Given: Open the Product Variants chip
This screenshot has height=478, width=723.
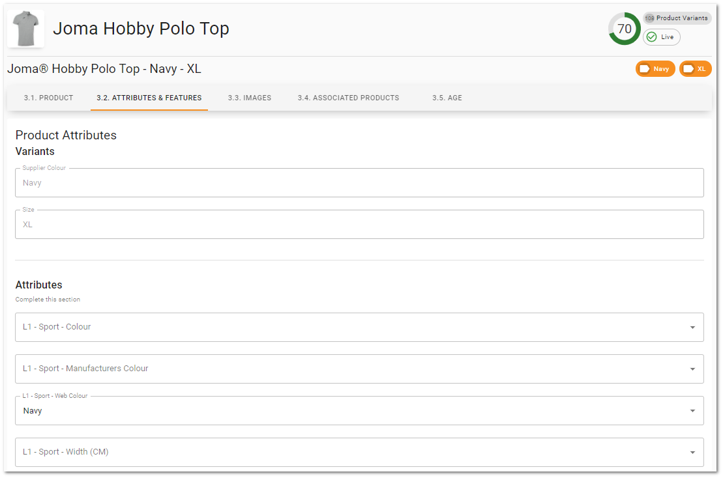Looking at the screenshot, I should (677, 18).
